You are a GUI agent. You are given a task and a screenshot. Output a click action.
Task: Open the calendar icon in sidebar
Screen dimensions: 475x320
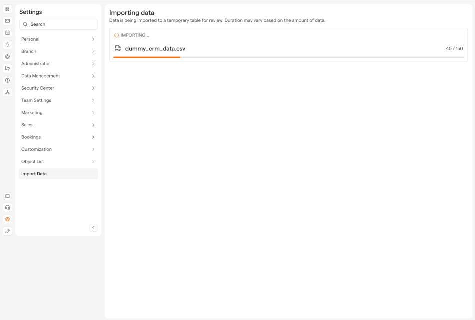(x=7, y=33)
